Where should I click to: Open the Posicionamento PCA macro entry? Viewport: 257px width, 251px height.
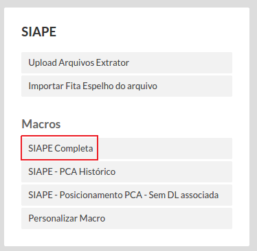(126, 195)
